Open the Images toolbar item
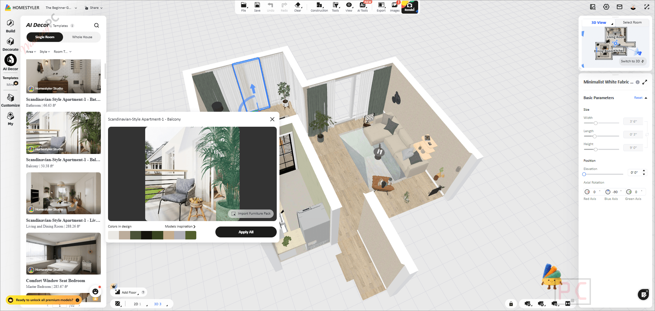This screenshot has width=655, height=311. 395,7
